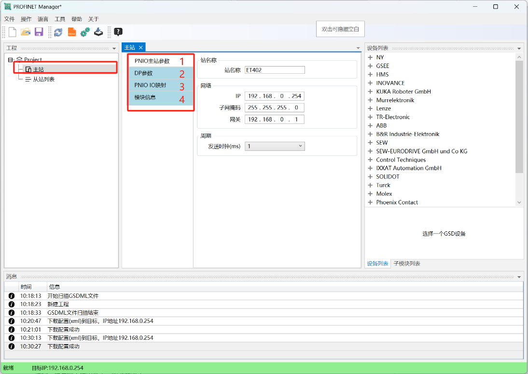Screen dimensions: 528x374
Task: Open the 工具 menu
Action: point(59,19)
